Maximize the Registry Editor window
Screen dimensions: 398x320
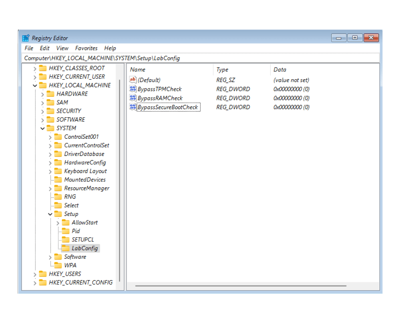(x=355, y=38)
